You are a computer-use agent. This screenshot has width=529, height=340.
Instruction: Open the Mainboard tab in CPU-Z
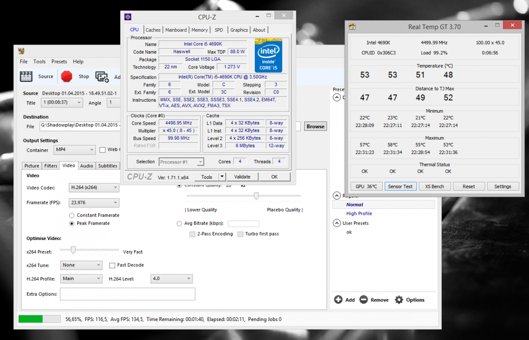[x=176, y=30]
